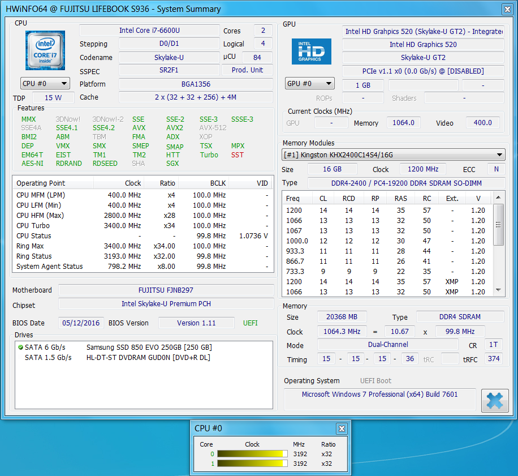Click the BIOS Version 1.11 field
The height and width of the screenshot is (476, 518).
tap(196, 323)
